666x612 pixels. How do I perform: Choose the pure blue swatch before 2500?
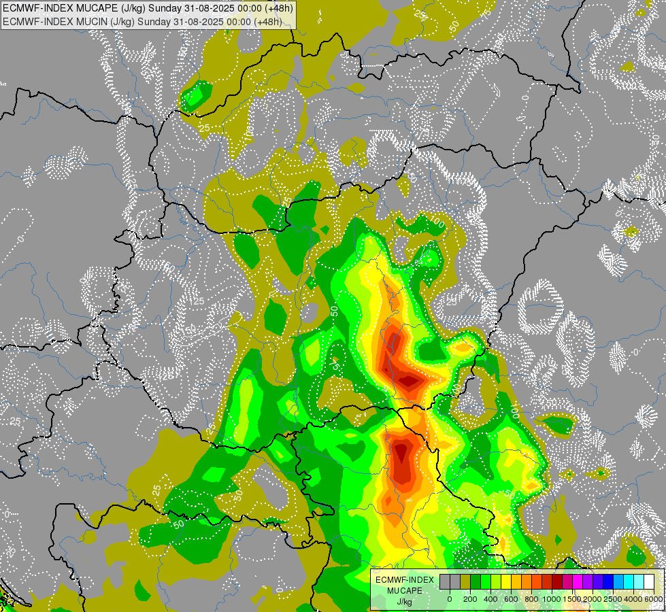609,581
